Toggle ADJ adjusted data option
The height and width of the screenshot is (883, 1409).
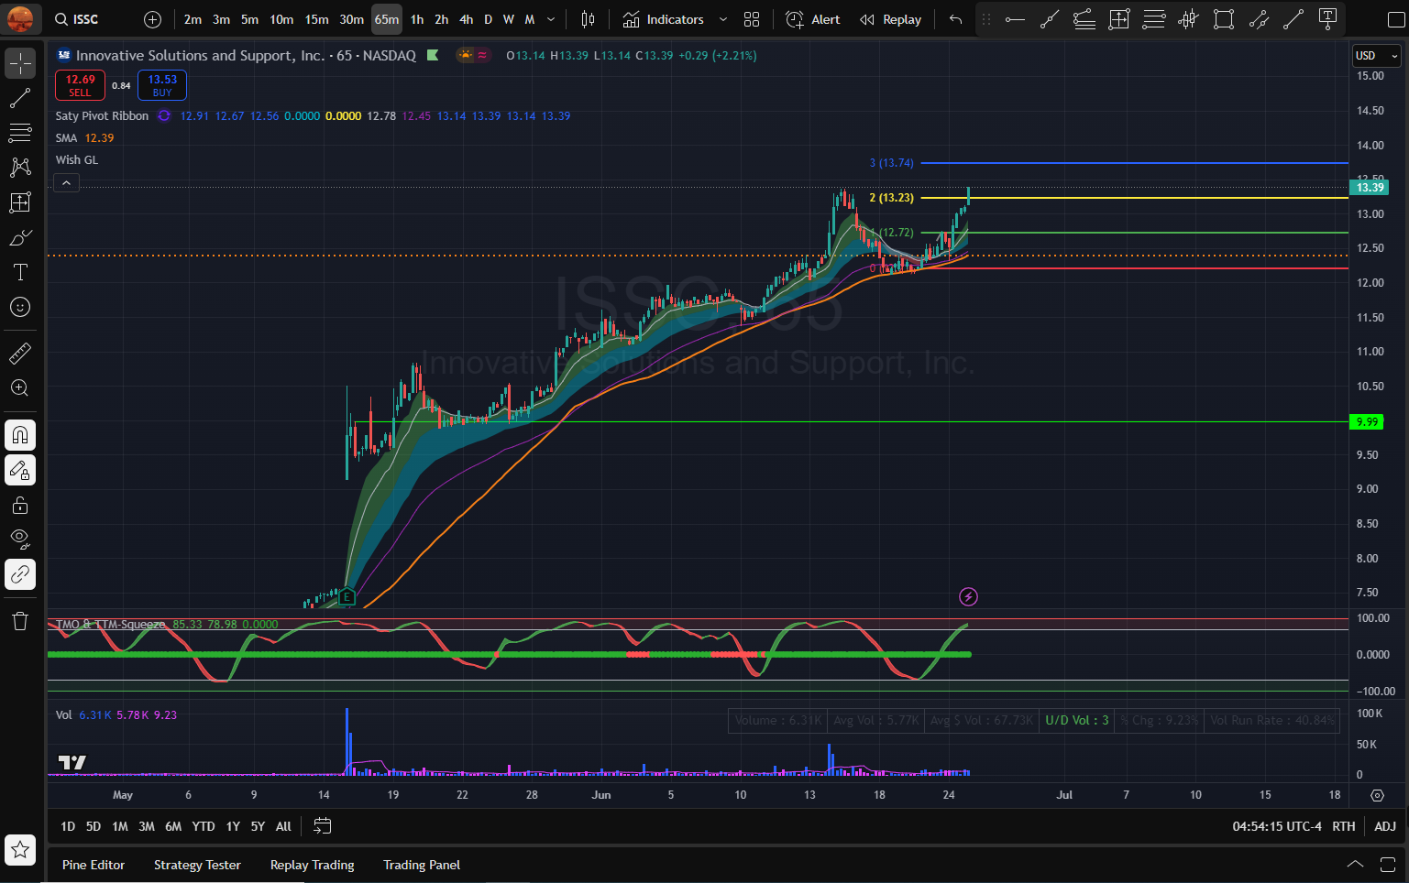tap(1385, 826)
